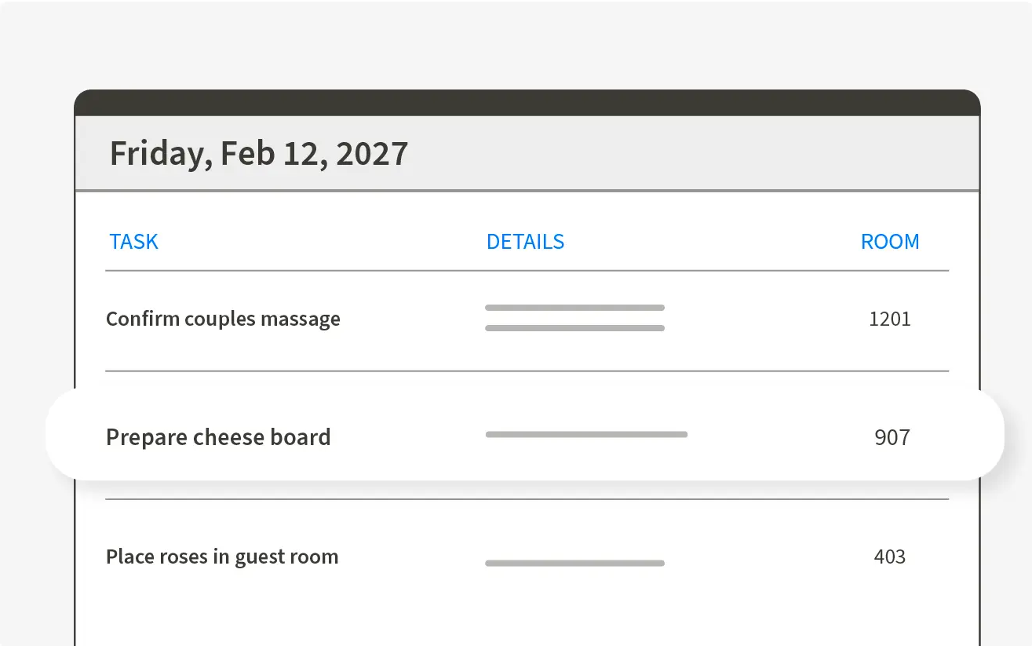Sort by the TASK column header
Screen dimensions: 1032x646
pyautogui.click(x=133, y=242)
